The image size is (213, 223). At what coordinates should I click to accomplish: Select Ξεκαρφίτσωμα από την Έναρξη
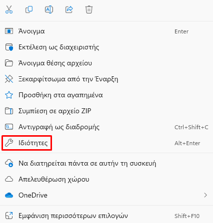106,79
